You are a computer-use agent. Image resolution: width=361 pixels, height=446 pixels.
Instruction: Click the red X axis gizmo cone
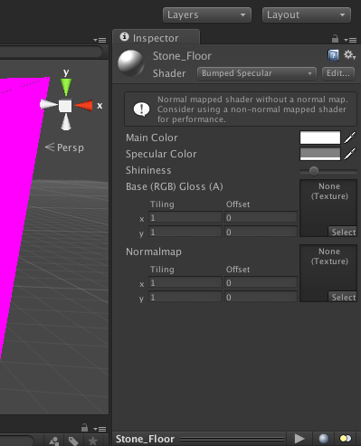(83, 106)
